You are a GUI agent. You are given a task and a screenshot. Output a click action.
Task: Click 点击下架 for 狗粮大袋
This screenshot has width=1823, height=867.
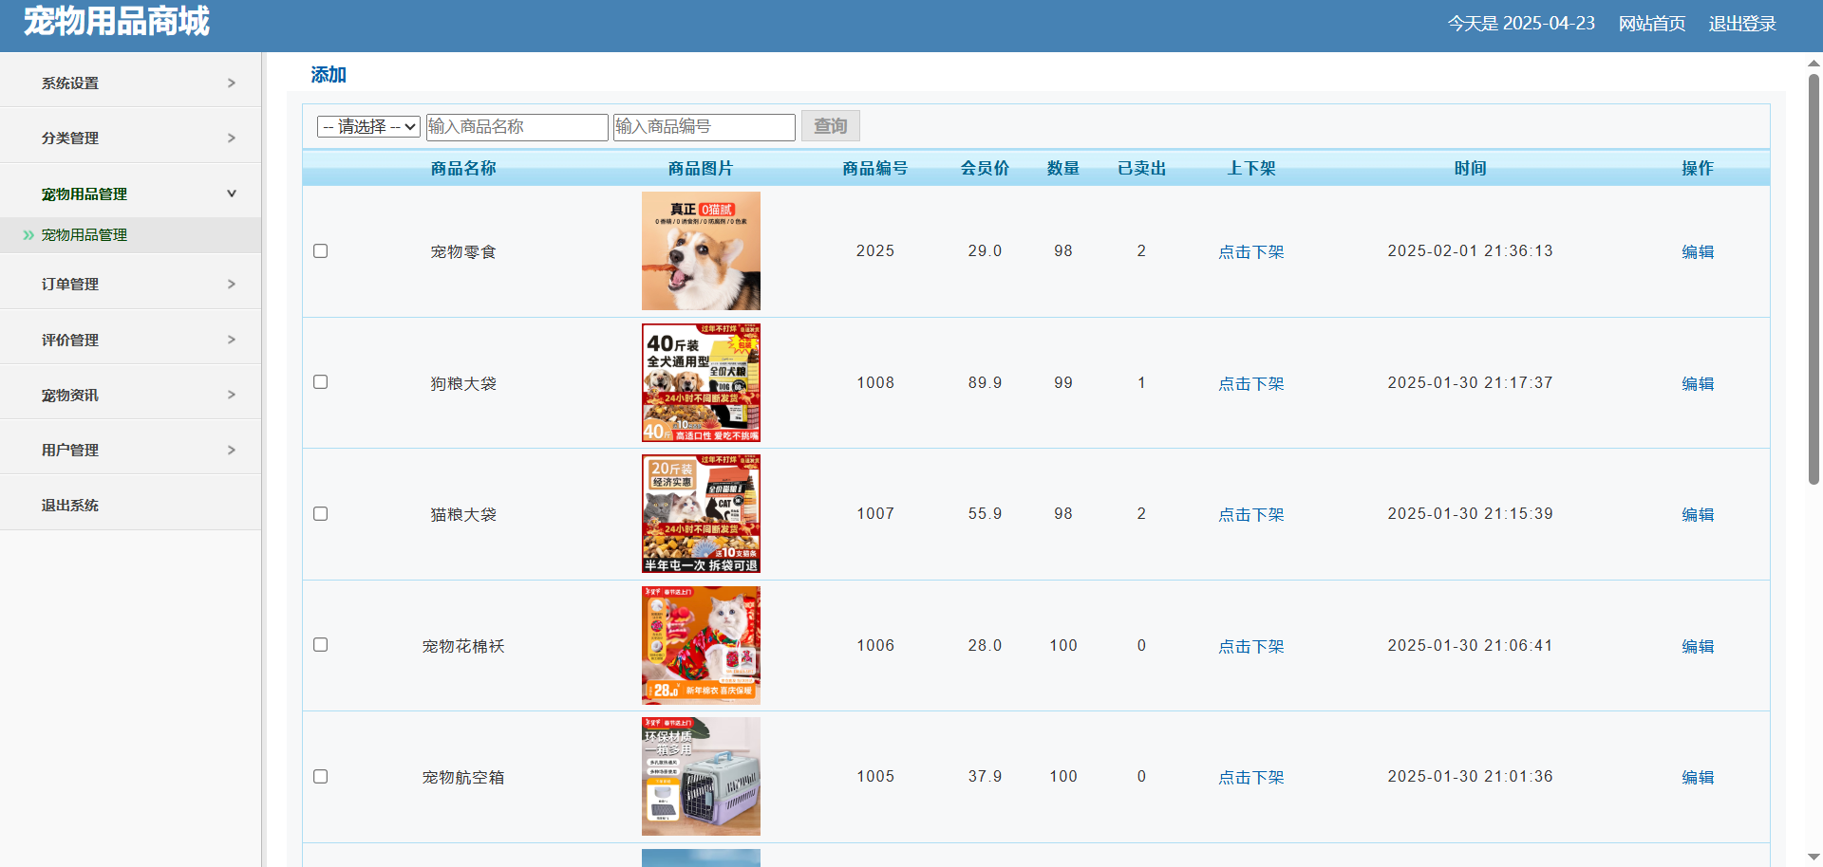tap(1251, 383)
